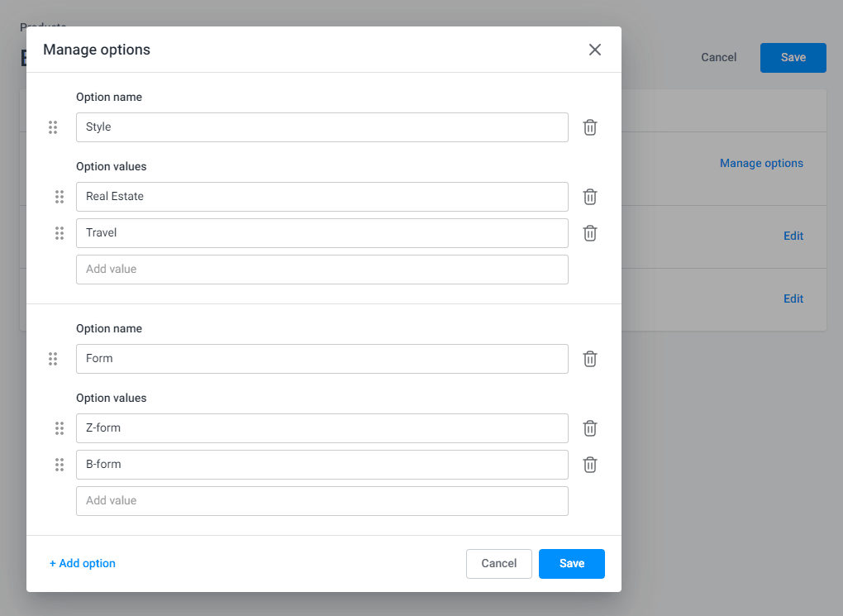
Task: Grab the drag handle beside Travel
Action: click(x=59, y=233)
